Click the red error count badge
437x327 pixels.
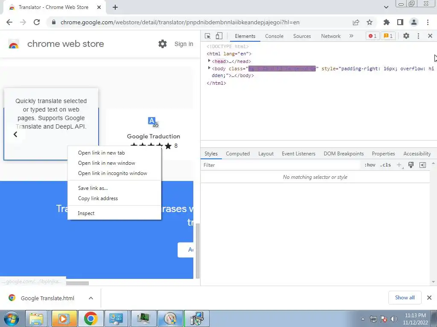click(x=373, y=36)
